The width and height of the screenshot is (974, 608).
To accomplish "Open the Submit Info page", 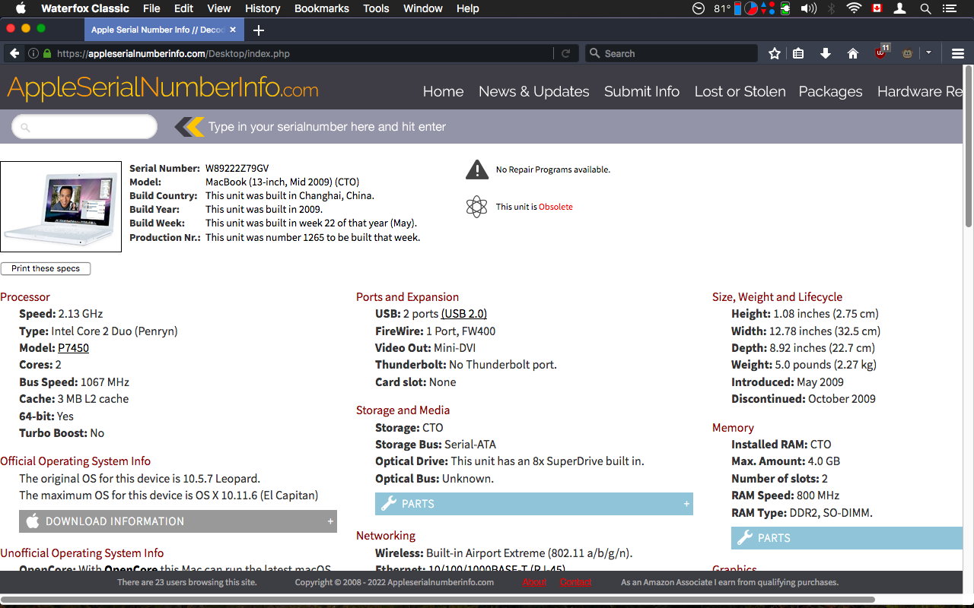I will 641,91.
